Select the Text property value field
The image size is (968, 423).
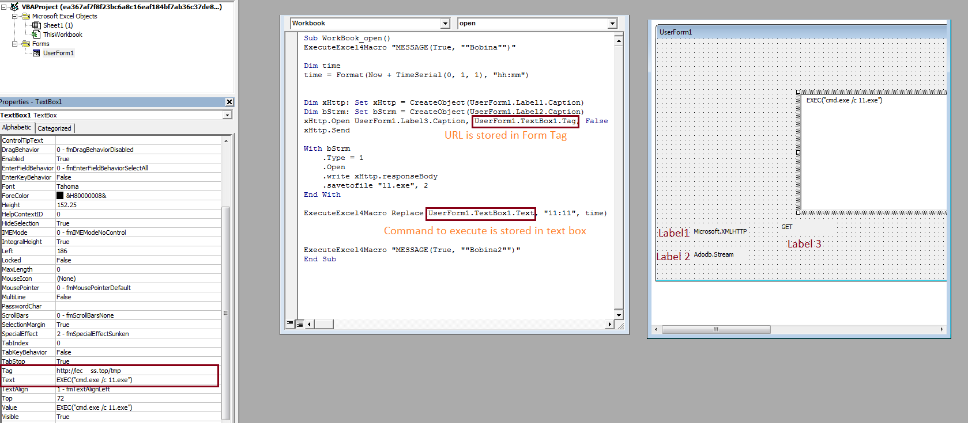[x=138, y=380]
